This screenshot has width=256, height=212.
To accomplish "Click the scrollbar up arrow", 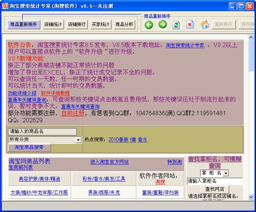I will tap(251, 37).
